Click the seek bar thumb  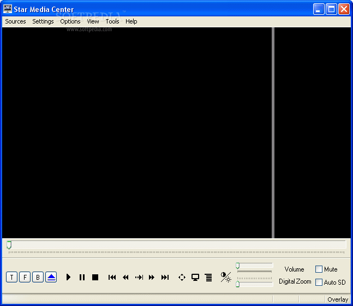tap(9, 245)
